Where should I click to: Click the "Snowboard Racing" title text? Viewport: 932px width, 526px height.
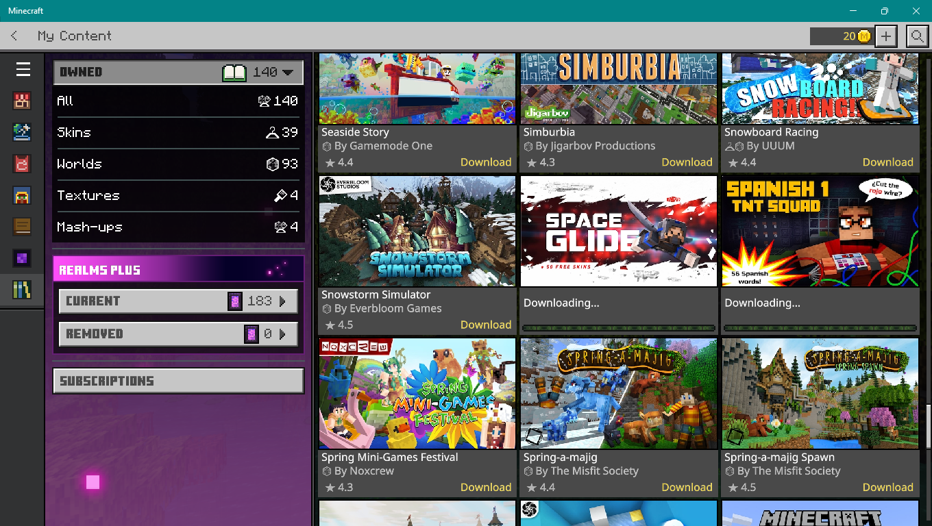[x=772, y=132]
